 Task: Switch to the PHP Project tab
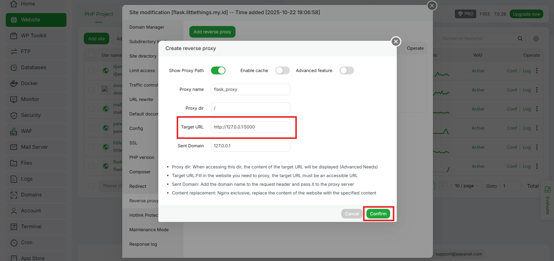click(99, 14)
